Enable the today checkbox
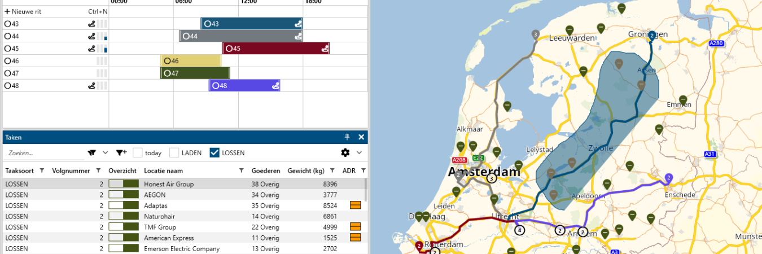Viewport: 762px width, 254px height. tap(138, 152)
